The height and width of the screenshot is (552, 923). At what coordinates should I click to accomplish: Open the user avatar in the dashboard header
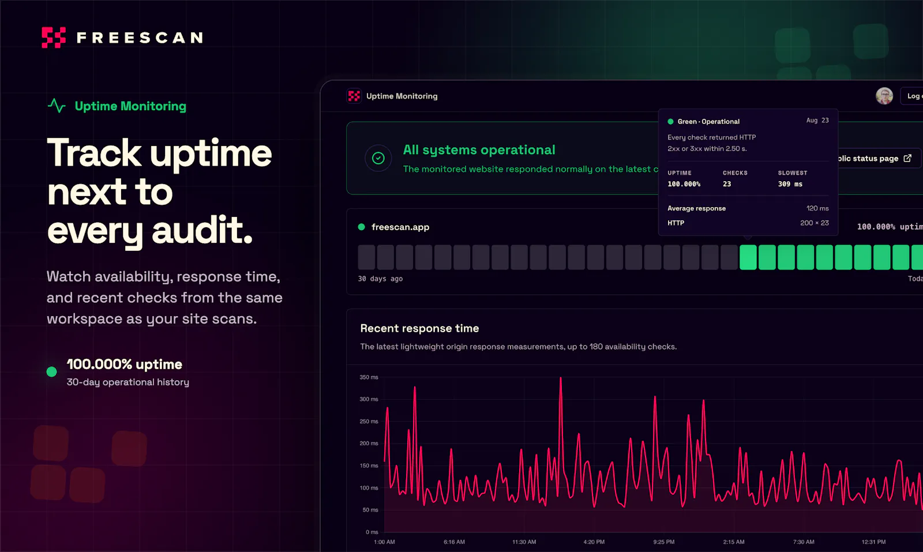tap(884, 96)
